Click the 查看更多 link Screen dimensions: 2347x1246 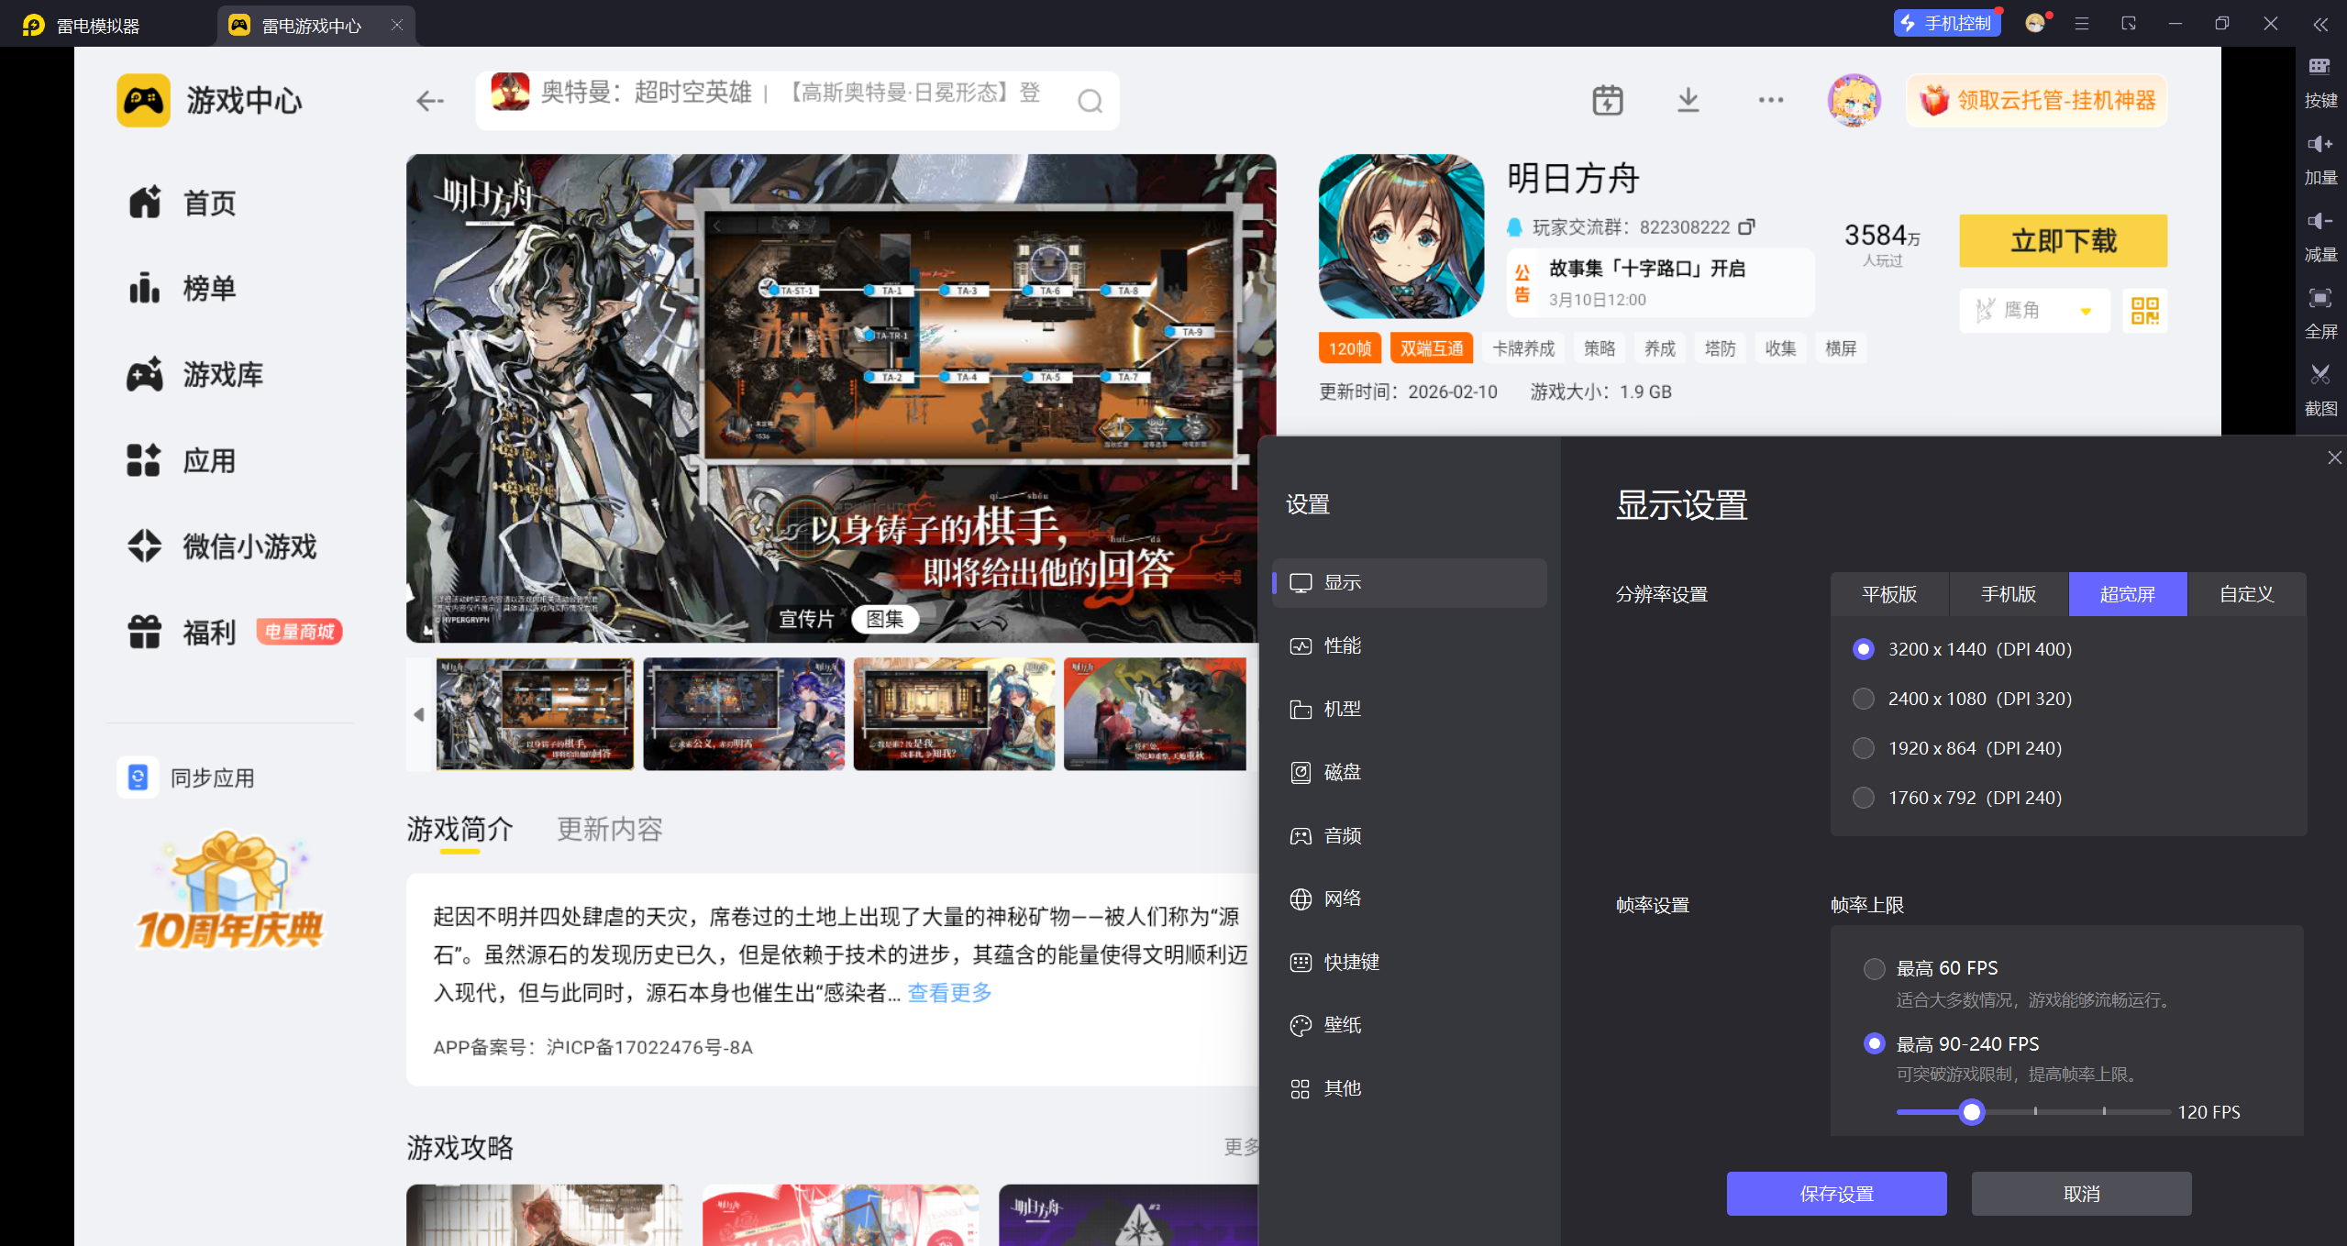click(x=949, y=993)
